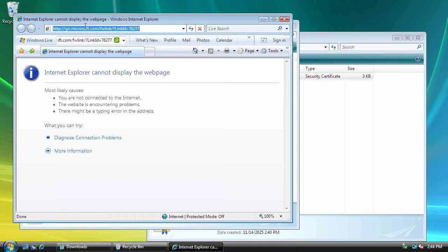Go forward with the Forward arrow button
448x252 pixels.
[x=31, y=29]
